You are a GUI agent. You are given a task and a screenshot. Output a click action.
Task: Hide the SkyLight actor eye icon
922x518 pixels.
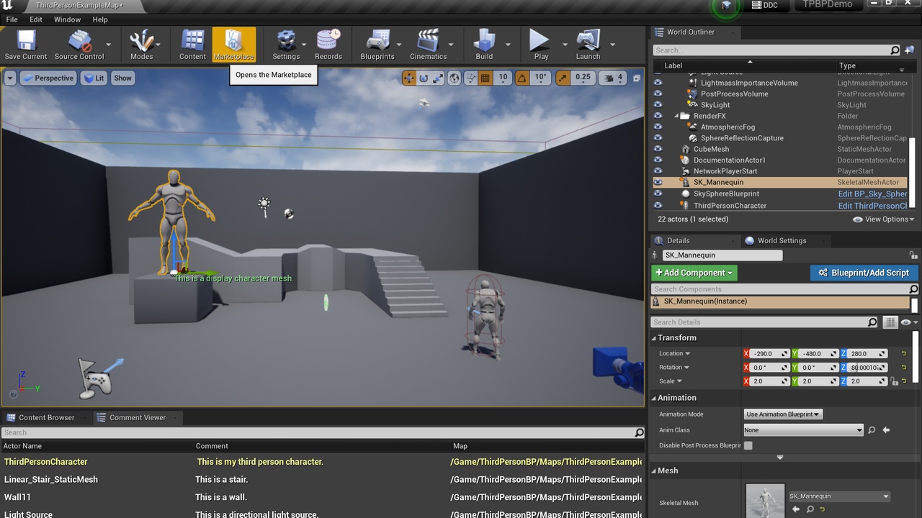[658, 105]
